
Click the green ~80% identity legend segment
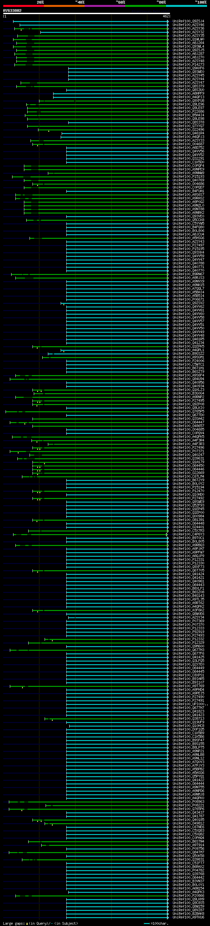click(146, 6)
